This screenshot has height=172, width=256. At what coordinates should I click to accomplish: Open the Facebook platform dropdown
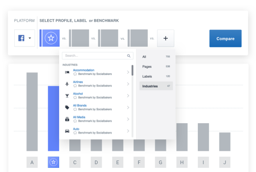[x=24, y=38]
